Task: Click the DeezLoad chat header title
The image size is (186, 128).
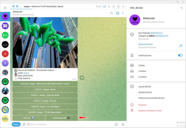Action: click(x=18, y=12)
